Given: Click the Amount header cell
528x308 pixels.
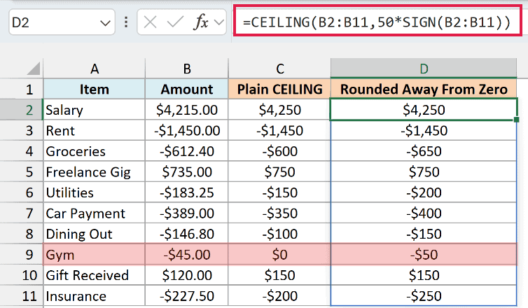Looking at the screenshot, I should coord(186,89).
